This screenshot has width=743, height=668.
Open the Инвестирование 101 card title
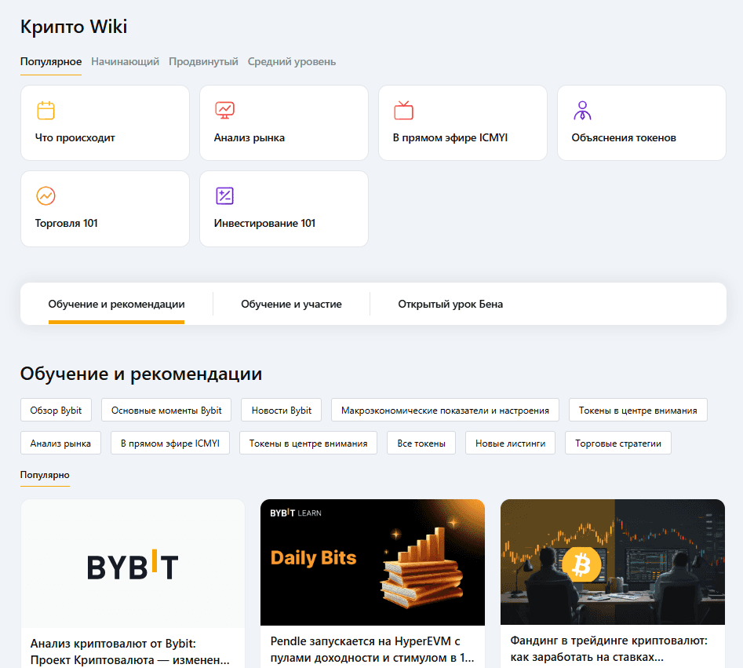tap(264, 223)
